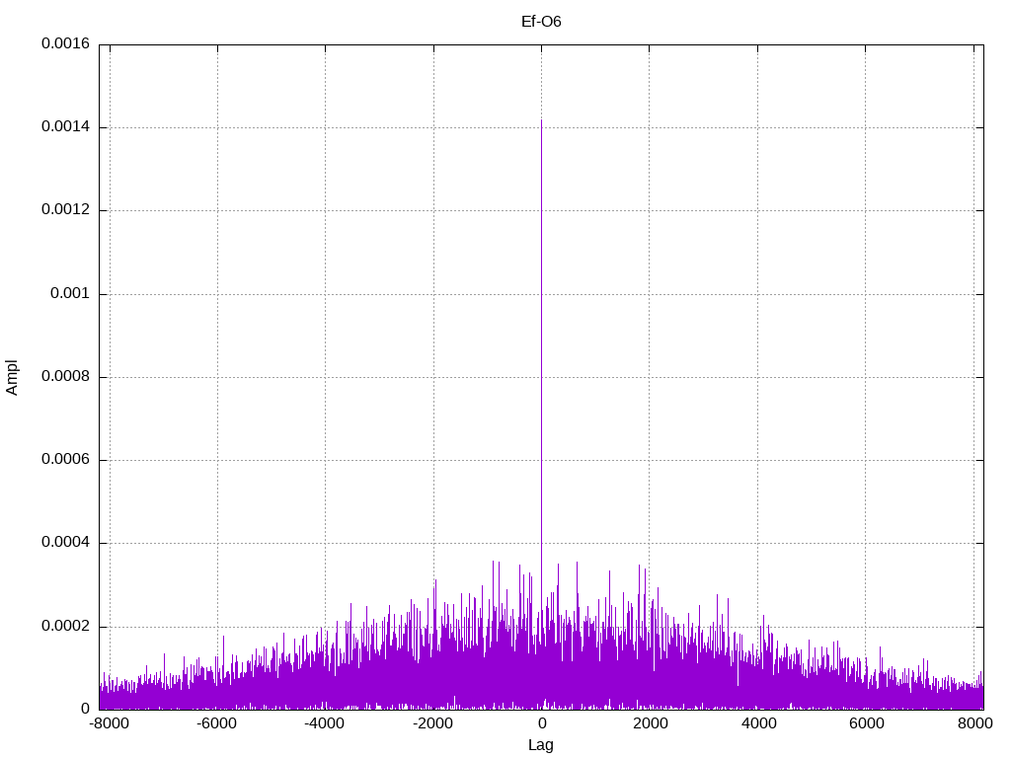The height and width of the screenshot is (758, 1011).
Task: Click the -8000 x-axis tick label
Action: [x=108, y=723]
